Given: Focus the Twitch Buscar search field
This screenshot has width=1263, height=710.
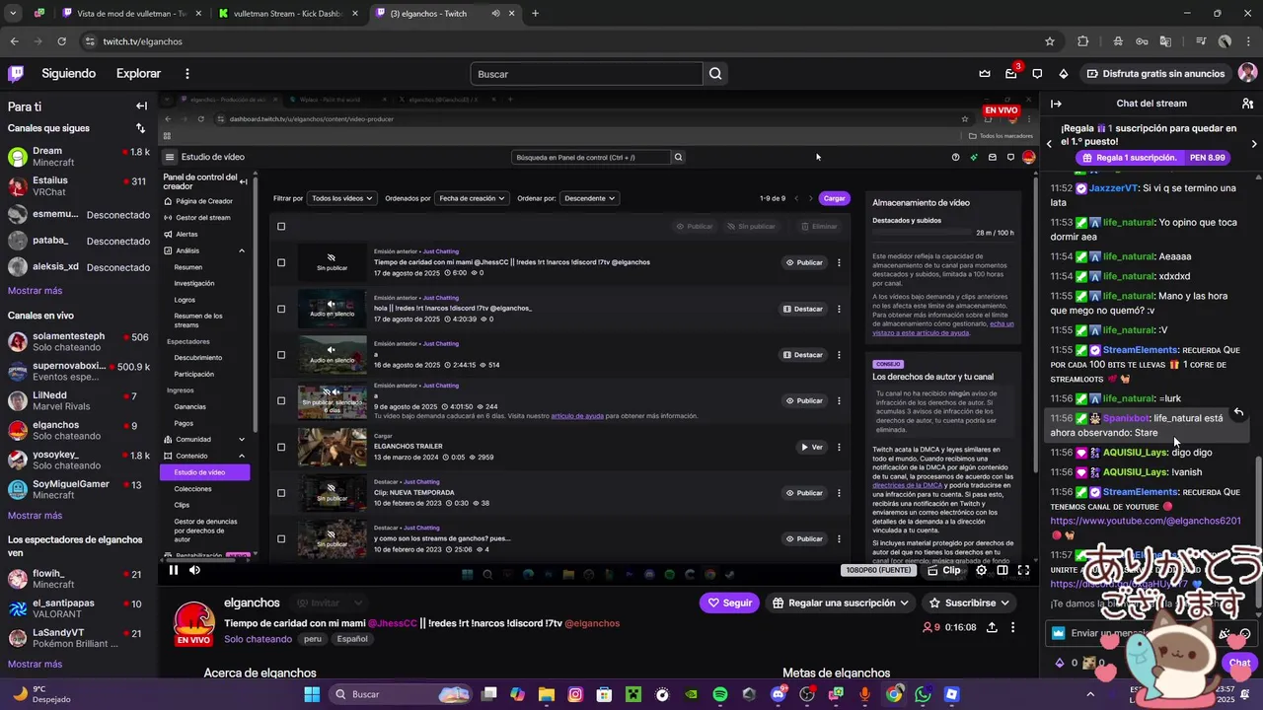Looking at the screenshot, I should [586, 74].
